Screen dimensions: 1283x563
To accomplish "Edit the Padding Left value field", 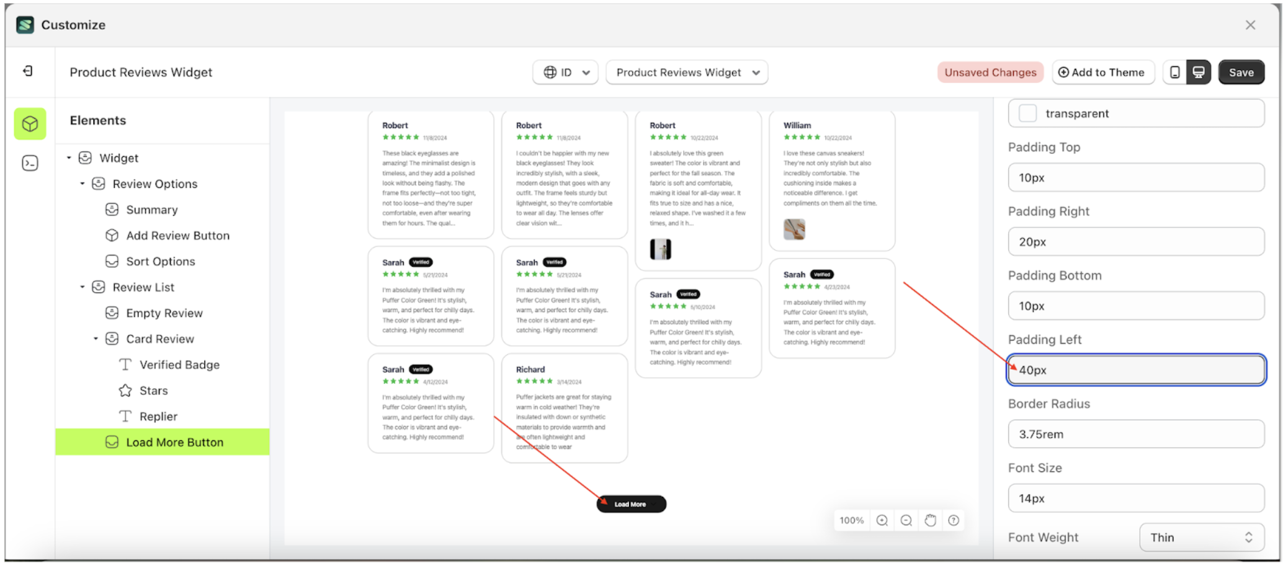I will [1135, 370].
